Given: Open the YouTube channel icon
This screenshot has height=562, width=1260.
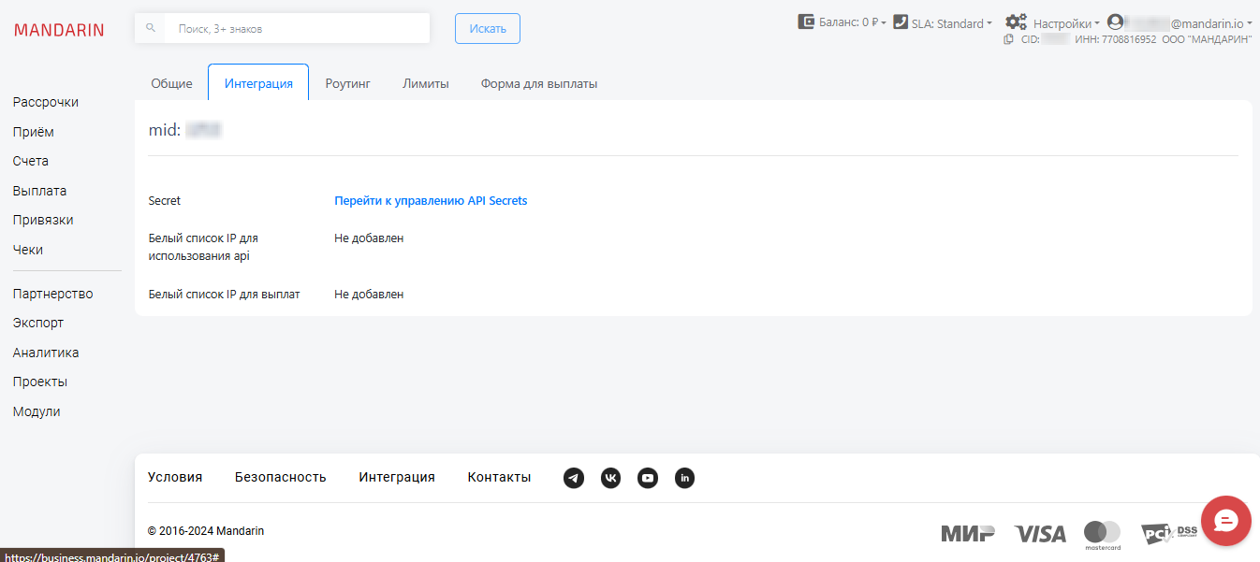Looking at the screenshot, I should (648, 478).
